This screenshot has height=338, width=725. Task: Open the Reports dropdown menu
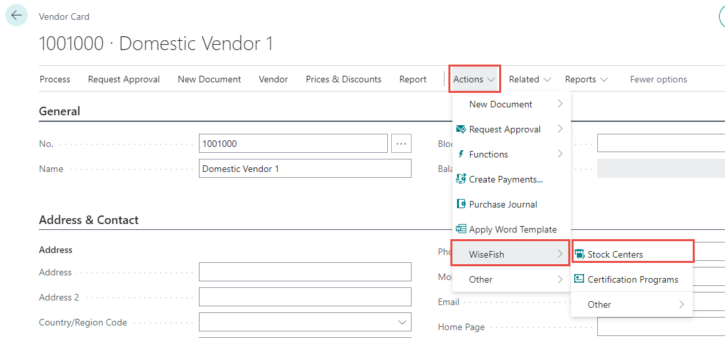pyautogui.click(x=586, y=79)
